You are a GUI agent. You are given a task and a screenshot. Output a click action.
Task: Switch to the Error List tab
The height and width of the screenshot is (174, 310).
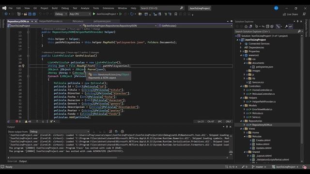point(12,161)
